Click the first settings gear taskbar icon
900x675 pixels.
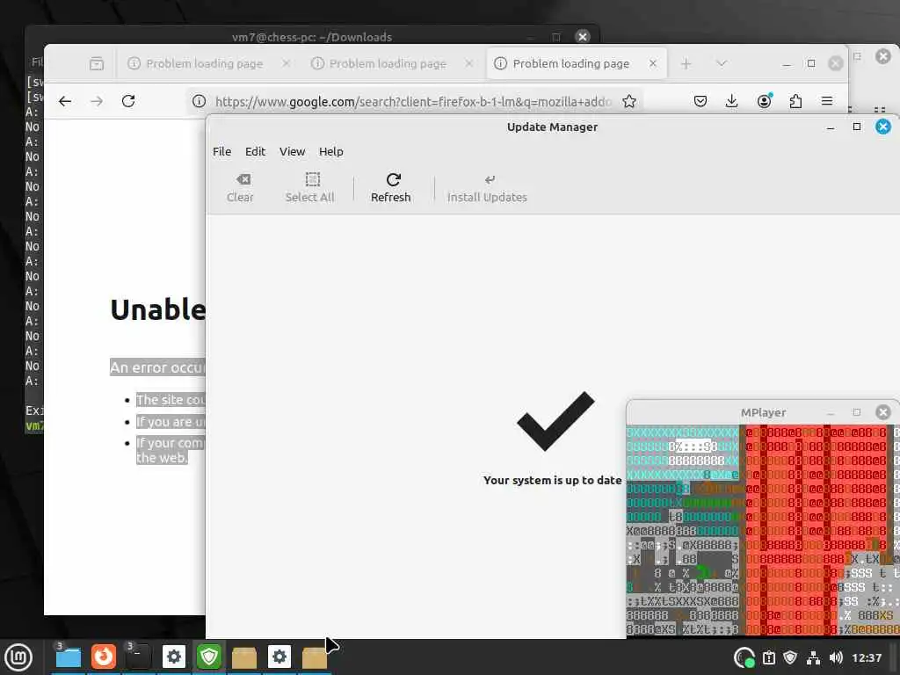coord(174,657)
